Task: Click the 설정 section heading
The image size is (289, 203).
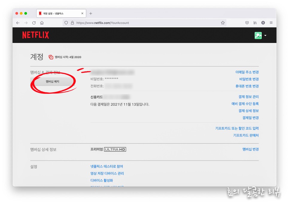Action: click(x=34, y=167)
